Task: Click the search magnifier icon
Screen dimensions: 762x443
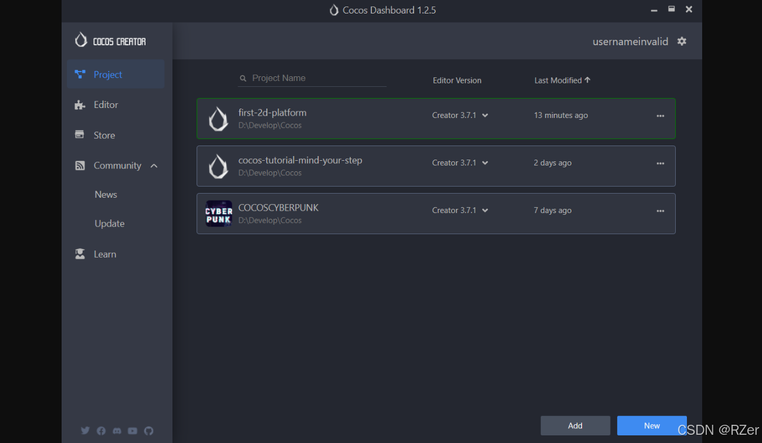Action: tap(243, 78)
